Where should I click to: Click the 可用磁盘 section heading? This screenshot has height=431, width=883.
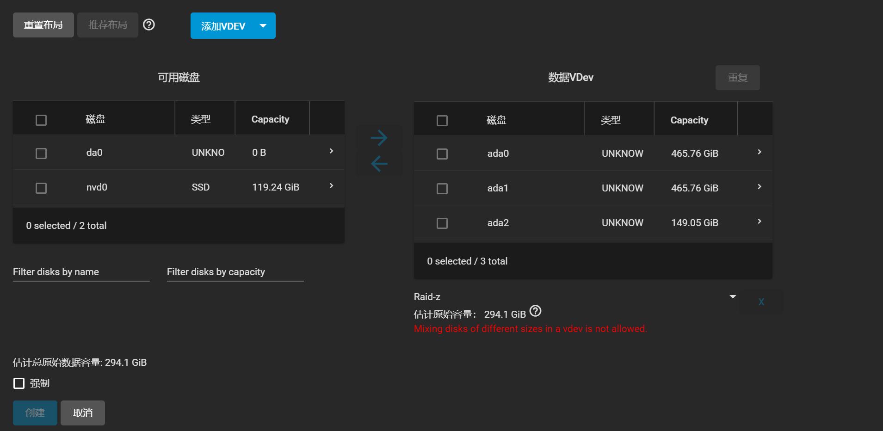point(179,77)
